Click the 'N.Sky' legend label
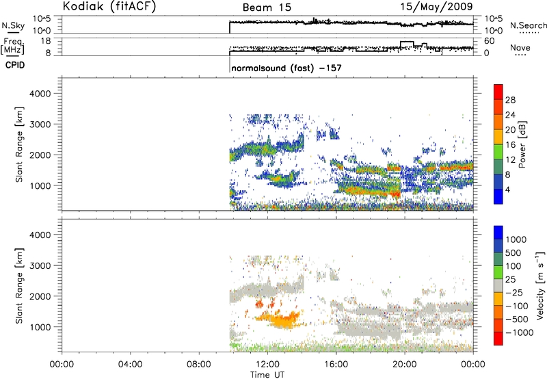This screenshot has height=379, width=547. tap(13, 25)
